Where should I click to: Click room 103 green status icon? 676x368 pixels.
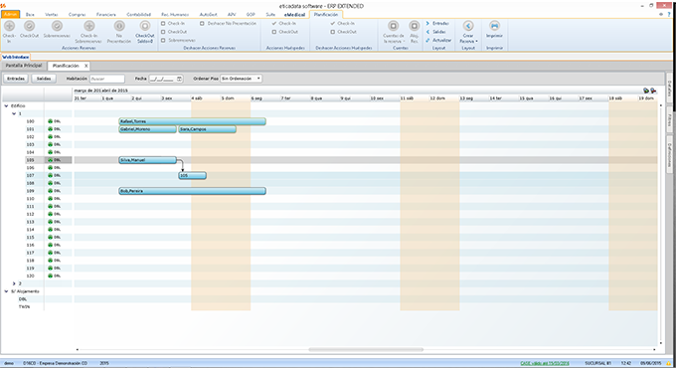click(50, 144)
